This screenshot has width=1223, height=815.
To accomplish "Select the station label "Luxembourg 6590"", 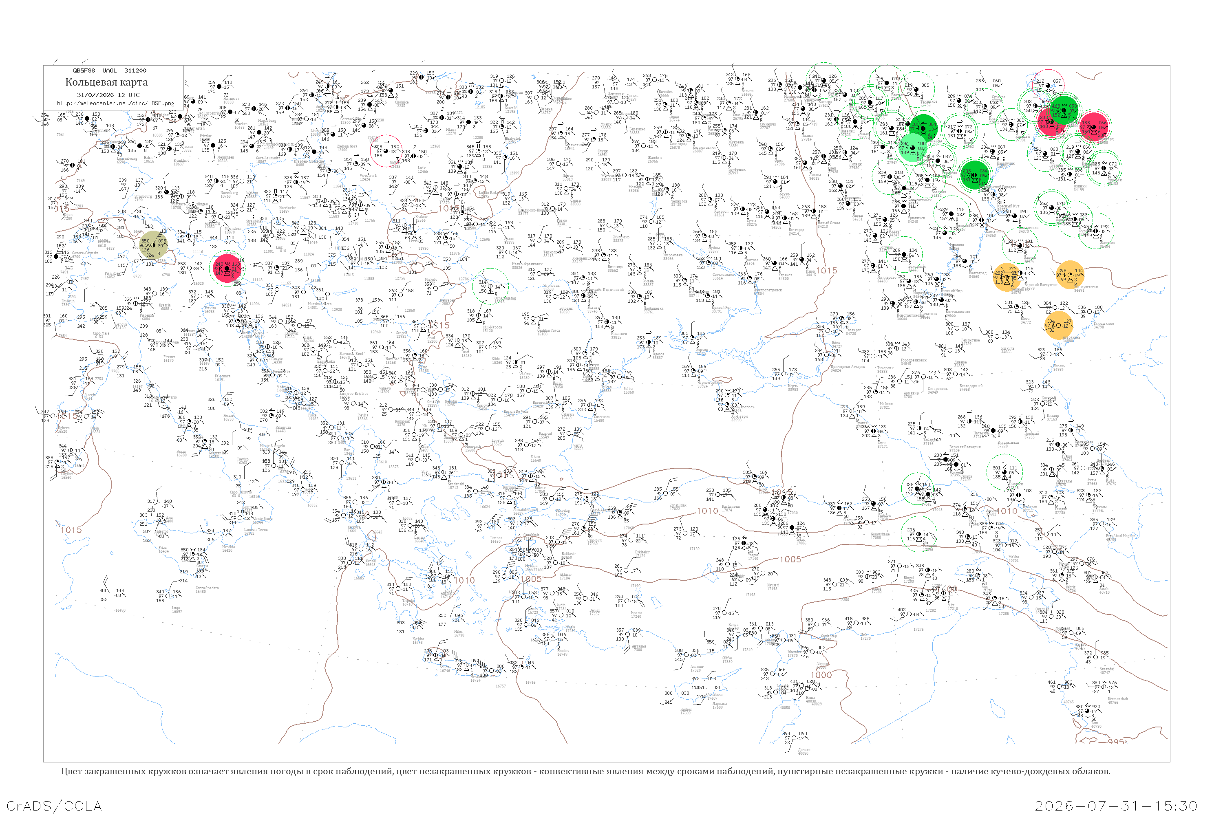I will pyautogui.click(x=127, y=160).
